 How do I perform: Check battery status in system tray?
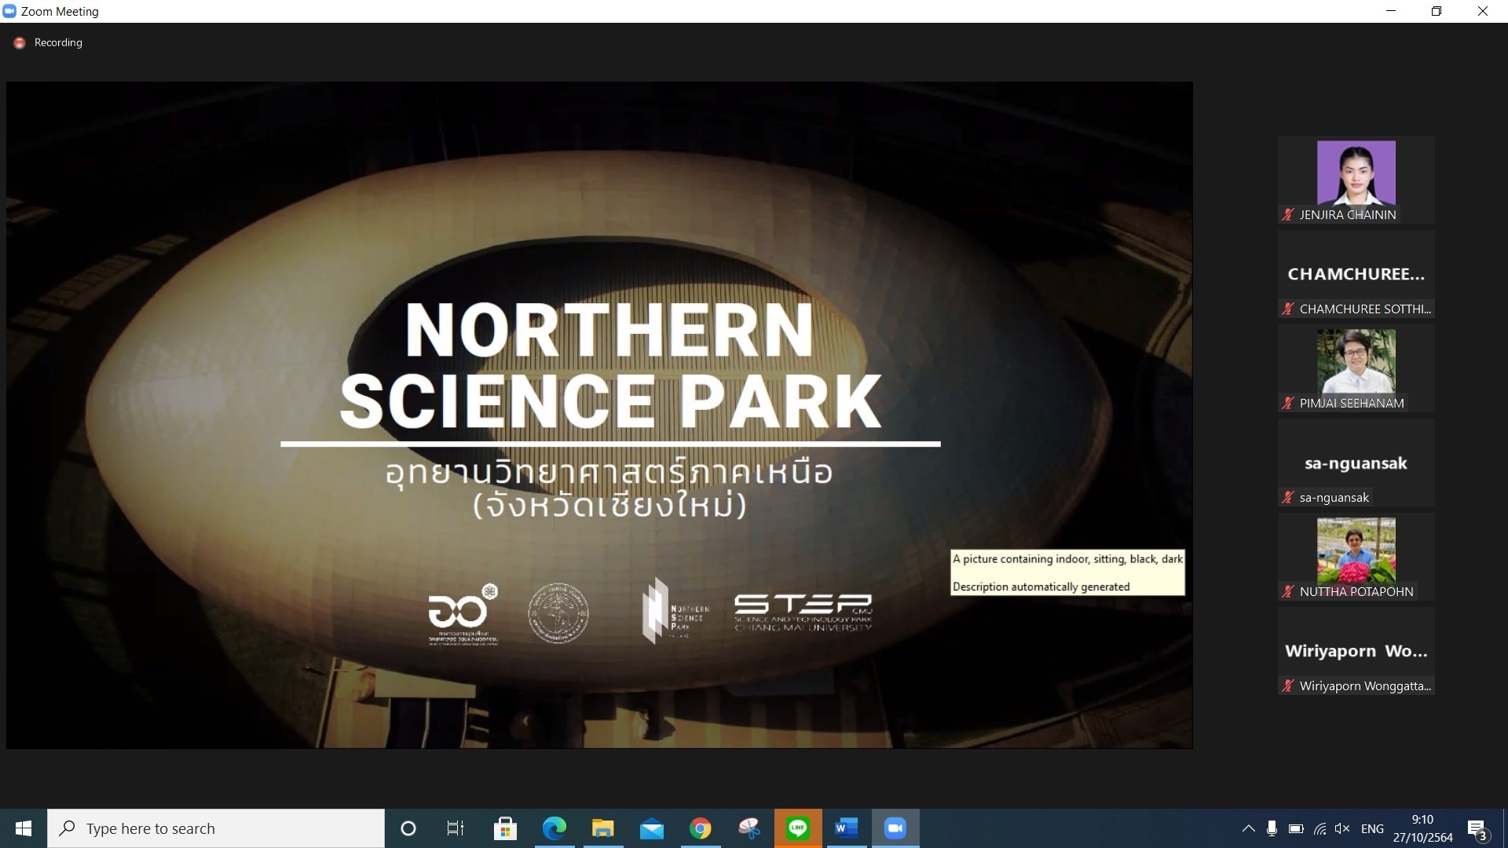coord(1296,828)
